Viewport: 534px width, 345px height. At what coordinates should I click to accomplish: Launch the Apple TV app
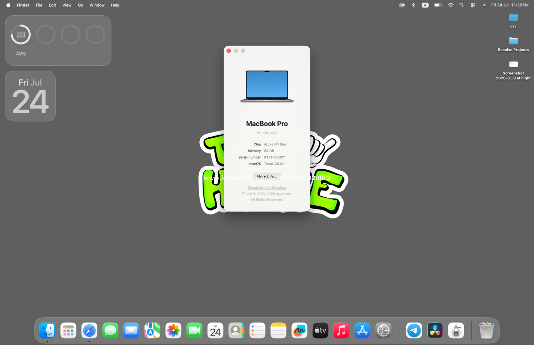pyautogui.click(x=320, y=330)
